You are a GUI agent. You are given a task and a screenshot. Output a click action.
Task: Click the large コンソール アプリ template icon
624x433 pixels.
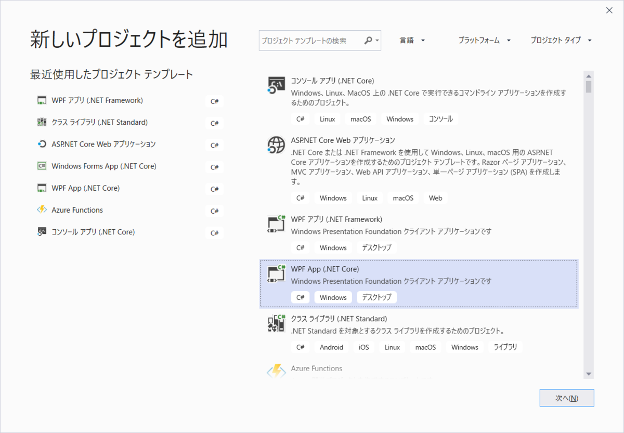pos(276,85)
